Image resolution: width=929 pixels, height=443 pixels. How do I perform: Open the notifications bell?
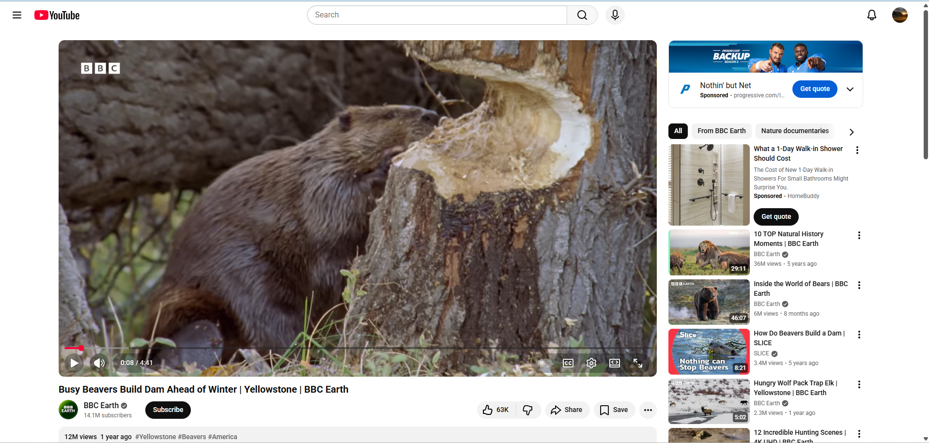tap(871, 15)
